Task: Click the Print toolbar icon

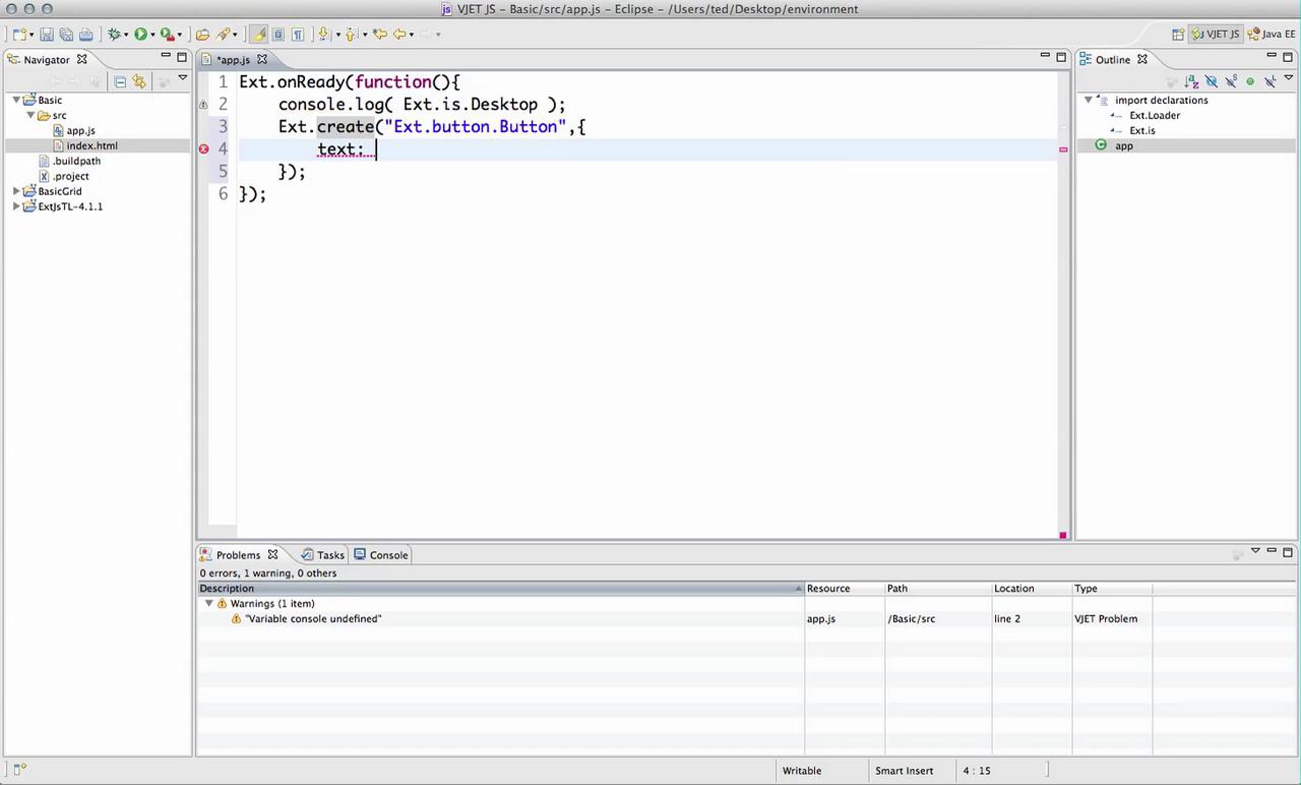Action: [x=86, y=35]
